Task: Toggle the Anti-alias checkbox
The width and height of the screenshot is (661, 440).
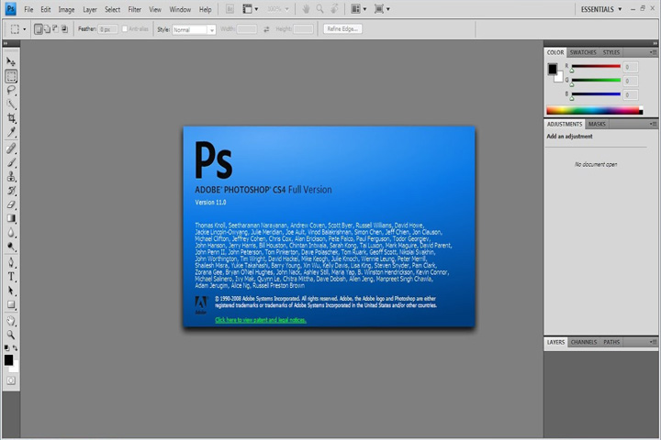Action: [x=125, y=29]
